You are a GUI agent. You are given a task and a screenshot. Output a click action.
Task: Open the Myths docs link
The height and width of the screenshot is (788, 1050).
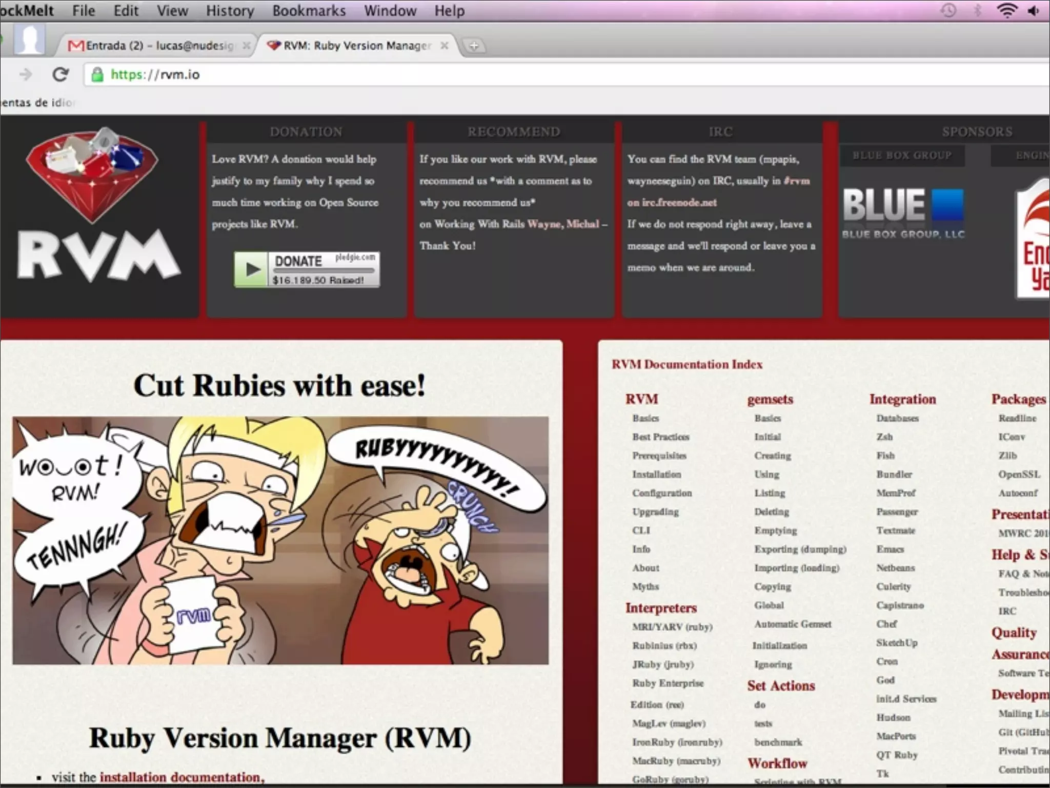(x=645, y=586)
